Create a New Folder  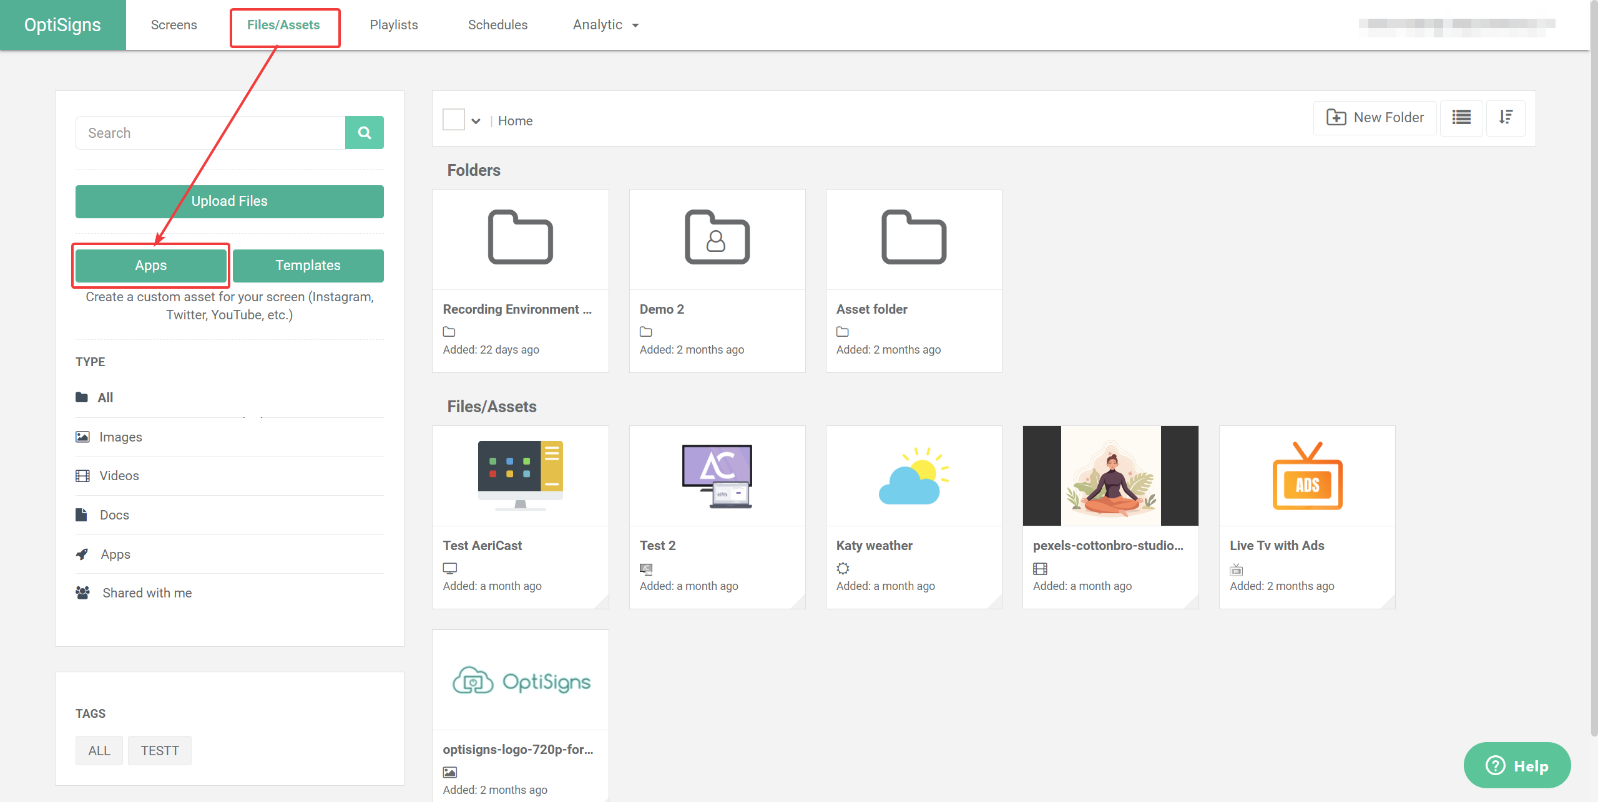tap(1375, 118)
